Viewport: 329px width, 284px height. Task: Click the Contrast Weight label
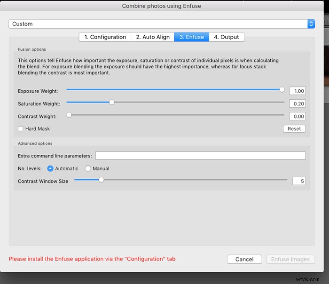coord(37,117)
